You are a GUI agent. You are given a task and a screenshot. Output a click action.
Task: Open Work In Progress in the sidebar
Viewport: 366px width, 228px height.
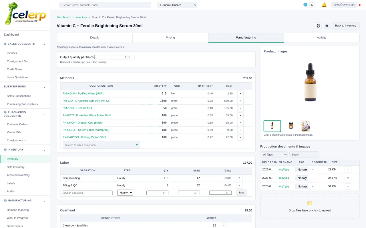17,218
